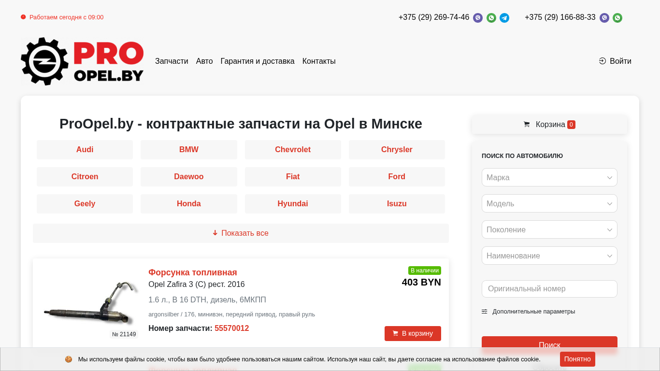The image size is (660, 371).
Task: Click the sliders icon for Дополнительные параметры
Action: pos(485,312)
